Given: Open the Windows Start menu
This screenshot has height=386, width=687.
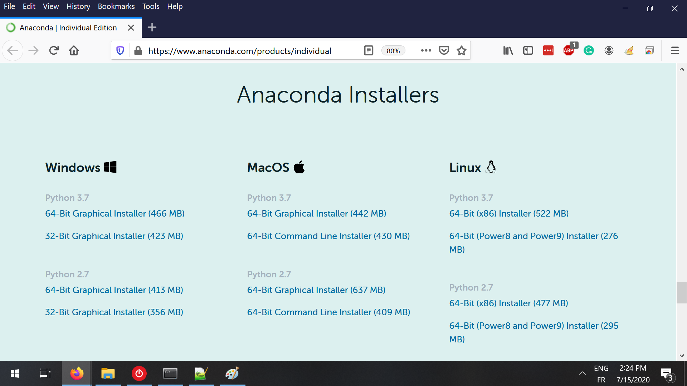Looking at the screenshot, I should 15,373.
